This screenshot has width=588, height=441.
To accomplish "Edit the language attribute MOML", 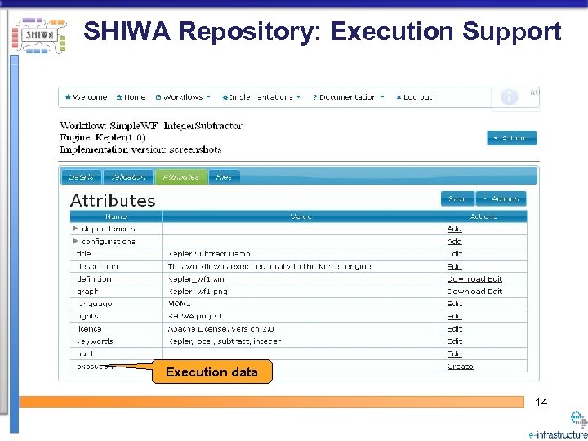I will [x=455, y=304].
